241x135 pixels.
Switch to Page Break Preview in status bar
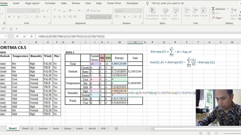[x=217, y=133]
